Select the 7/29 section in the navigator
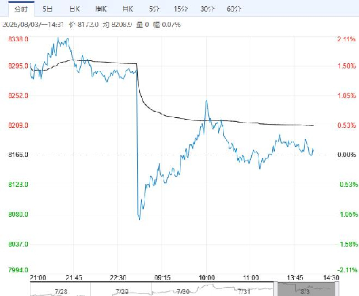This screenshot has height=296, width=359. click(121, 289)
